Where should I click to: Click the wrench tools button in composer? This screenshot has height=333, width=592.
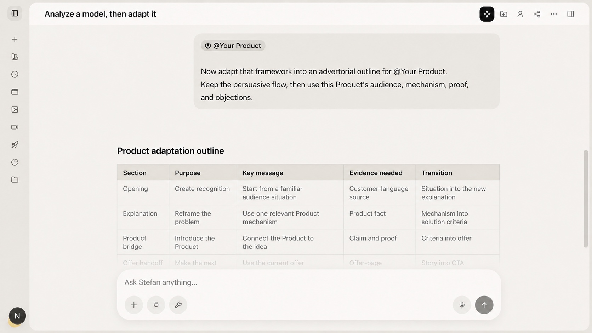pos(178,305)
